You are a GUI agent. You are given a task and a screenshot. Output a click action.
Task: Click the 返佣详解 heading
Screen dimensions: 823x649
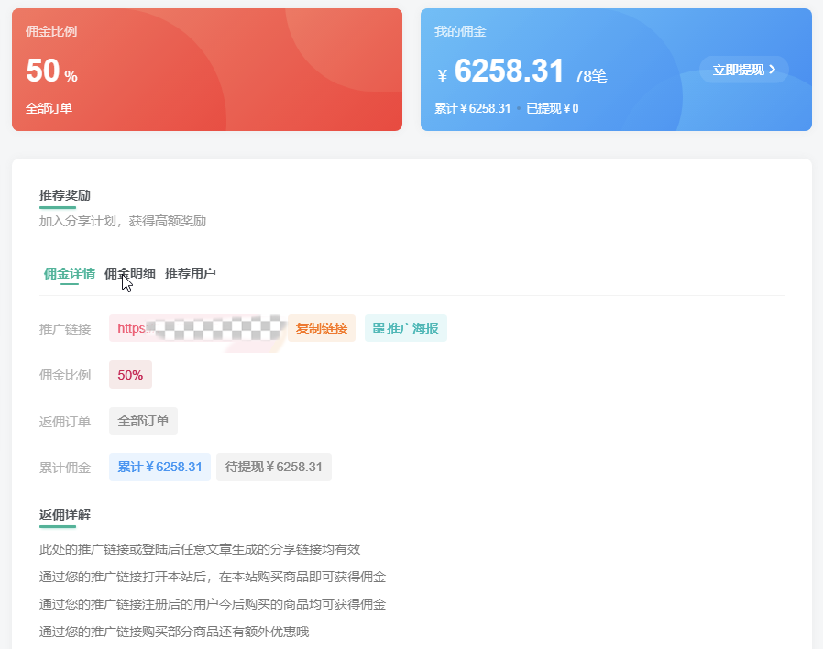[x=64, y=514]
